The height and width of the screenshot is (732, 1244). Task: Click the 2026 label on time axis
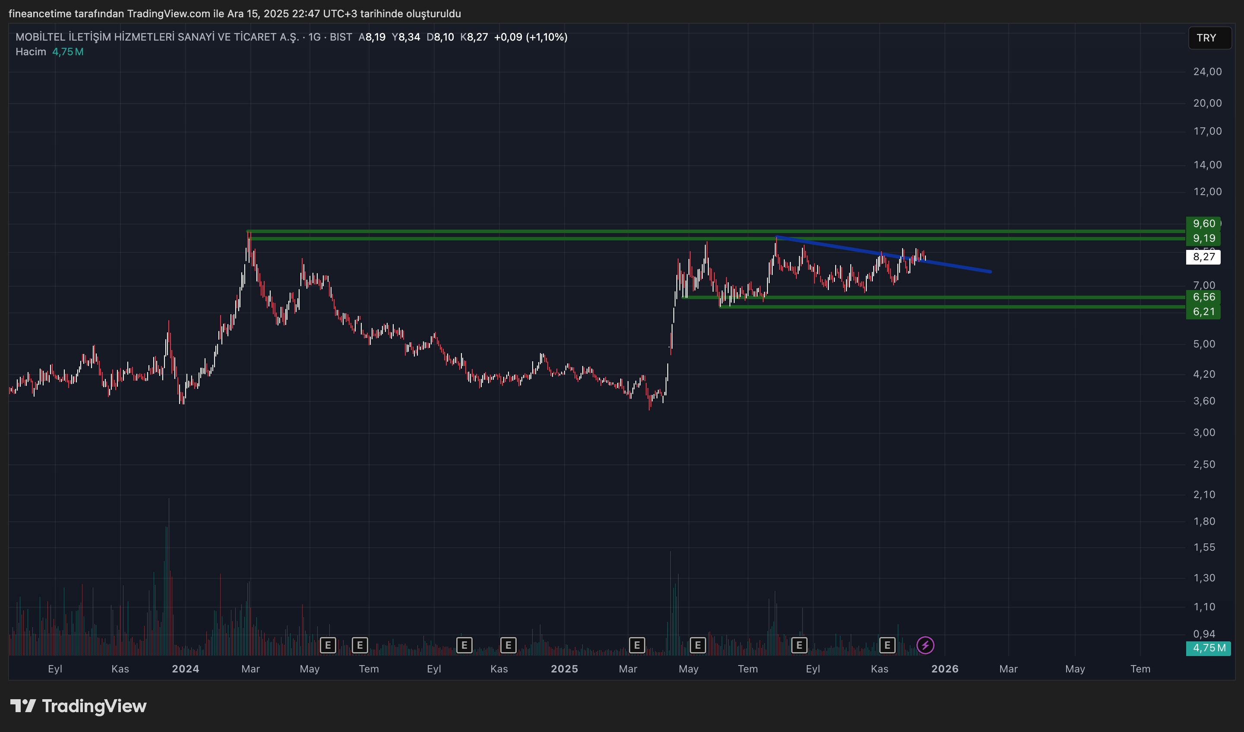pos(944,669)
